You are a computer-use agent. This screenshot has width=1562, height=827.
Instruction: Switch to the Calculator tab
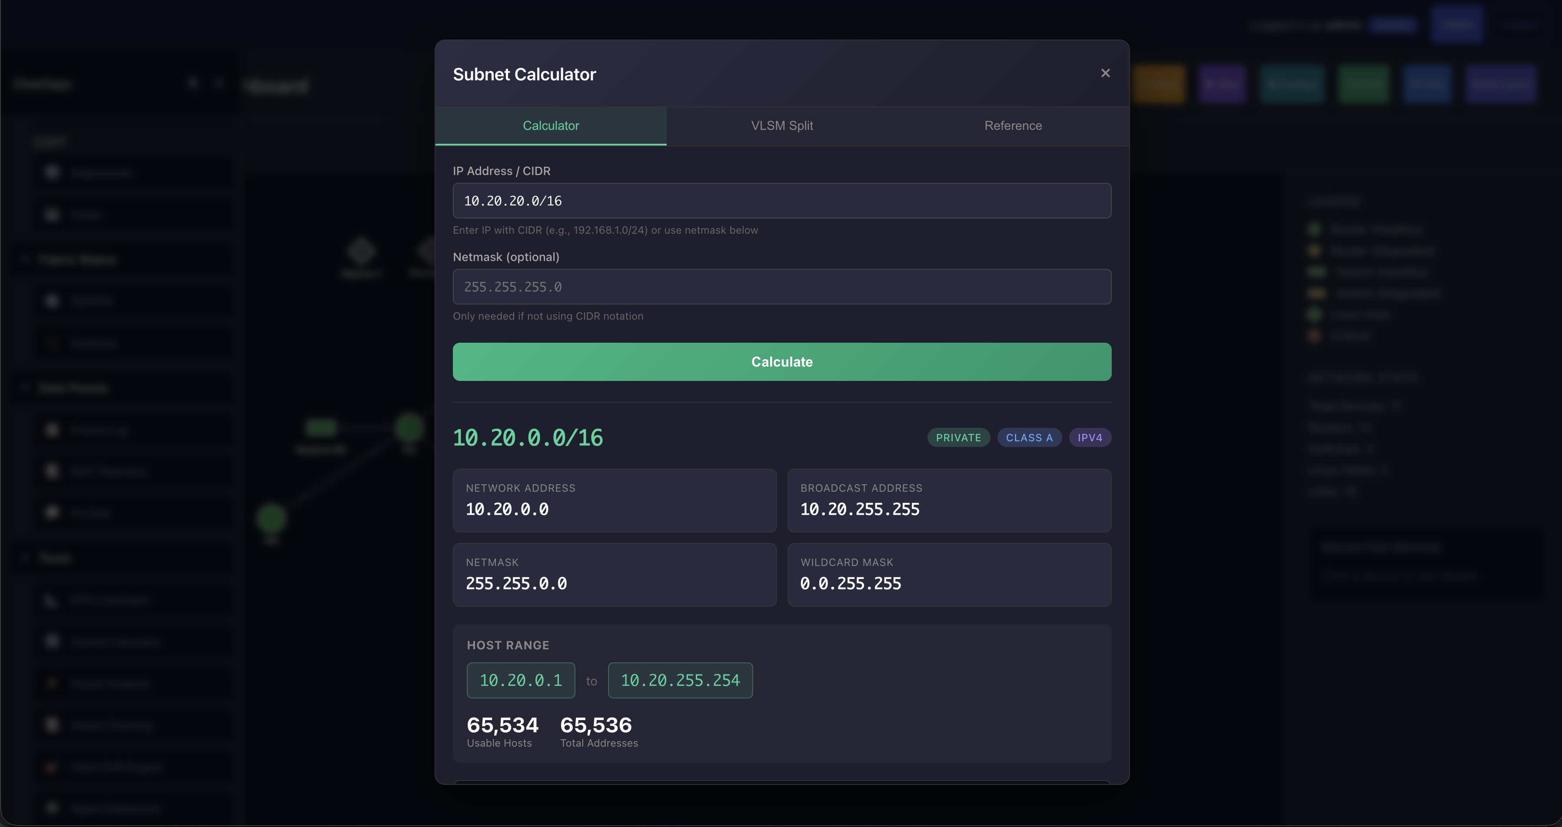click(551, 126)
